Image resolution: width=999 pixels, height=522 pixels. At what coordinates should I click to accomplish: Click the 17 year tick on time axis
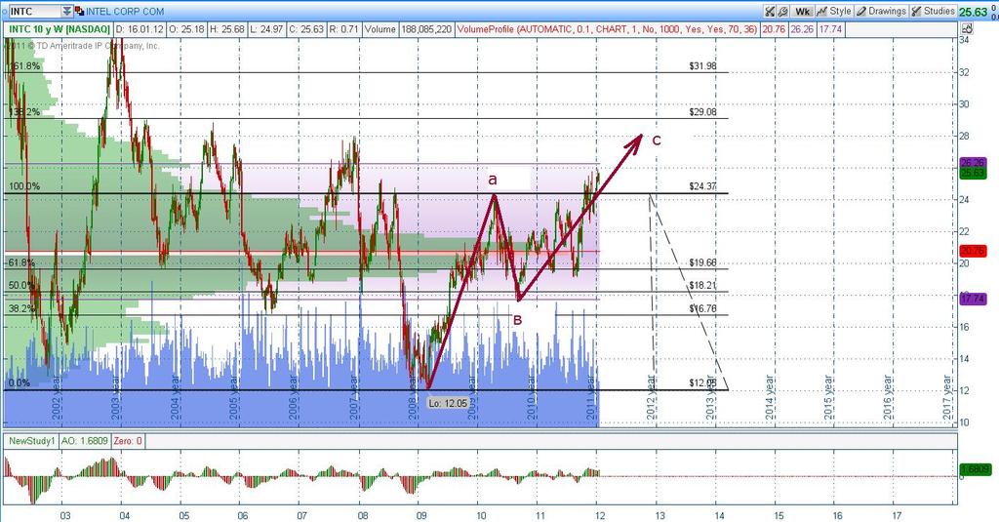tap(897, 515)
